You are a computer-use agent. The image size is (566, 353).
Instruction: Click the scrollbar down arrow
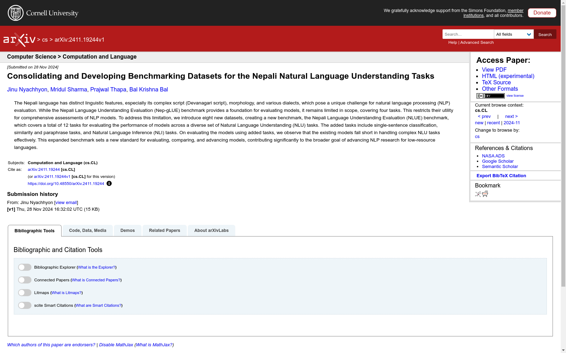(x=563, y=350)
